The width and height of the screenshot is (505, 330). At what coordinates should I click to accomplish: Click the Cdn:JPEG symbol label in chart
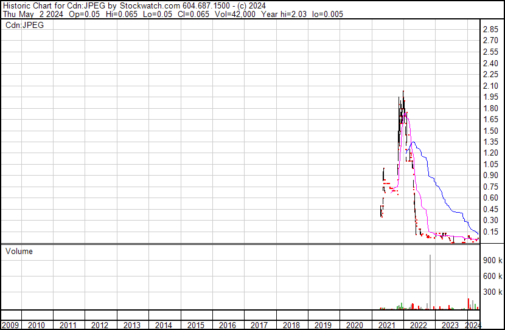pyautogui.click(x=24, y=25)
